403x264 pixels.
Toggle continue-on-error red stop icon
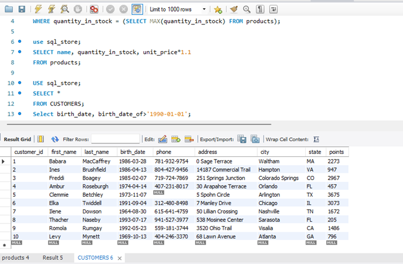click(94, 9)
